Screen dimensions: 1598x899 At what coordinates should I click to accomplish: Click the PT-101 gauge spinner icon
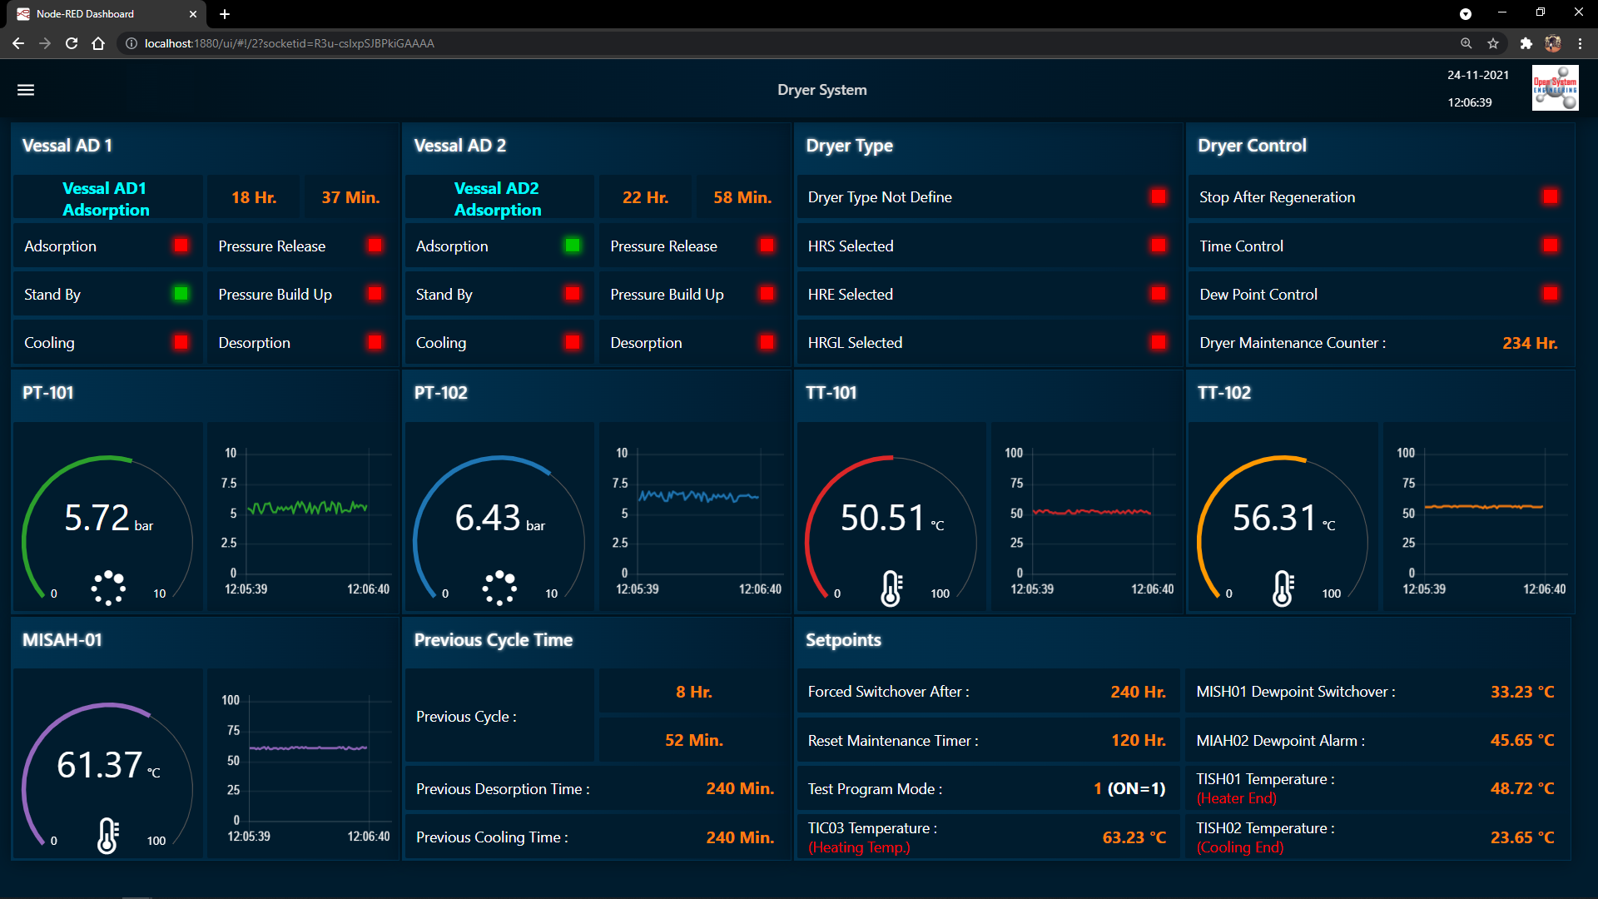[108, 588]
